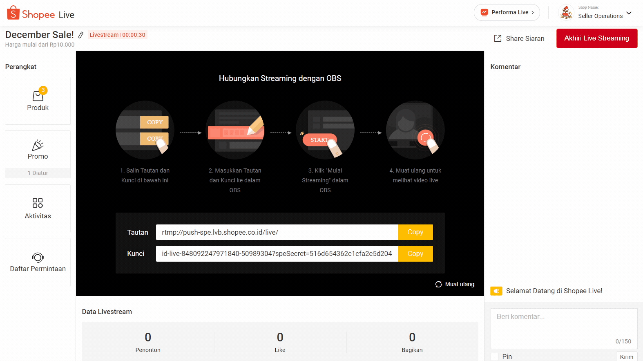
Task: Click the December Sale! title
Action: pyautogui.click(x=39, y=35)
